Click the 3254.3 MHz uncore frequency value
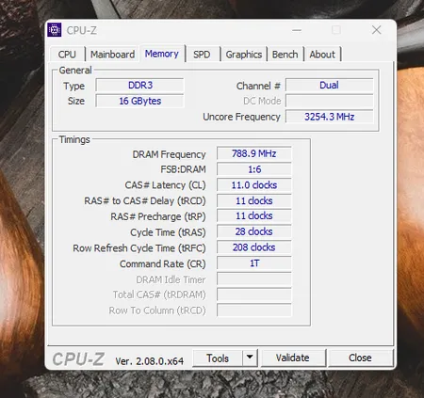424x398 pixels. (329, 117)
